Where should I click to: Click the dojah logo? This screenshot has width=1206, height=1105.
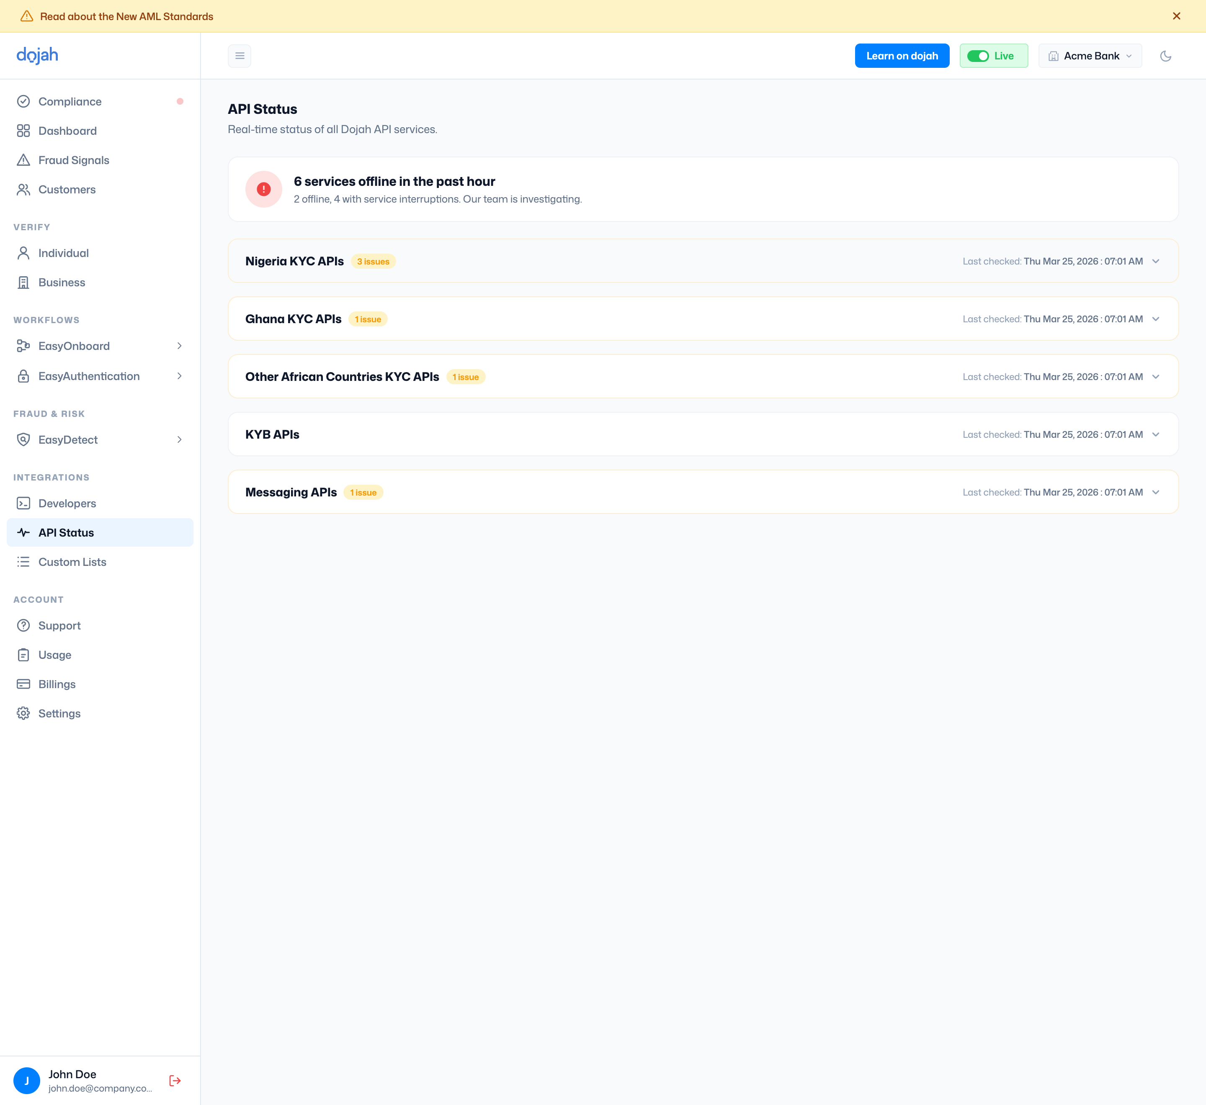[37, 55]
